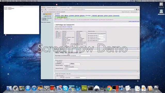Open Parallels Desktop in the Dock
The height and width of the screenshot is (93, 165).
(x=115, y=88)
